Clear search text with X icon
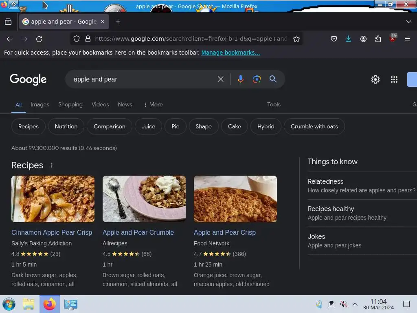The width and height of the screenshot is (417, 313). tap(220, 79)
